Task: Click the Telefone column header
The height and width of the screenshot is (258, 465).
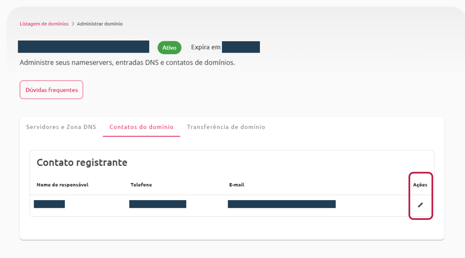Action: coord(141,185)
